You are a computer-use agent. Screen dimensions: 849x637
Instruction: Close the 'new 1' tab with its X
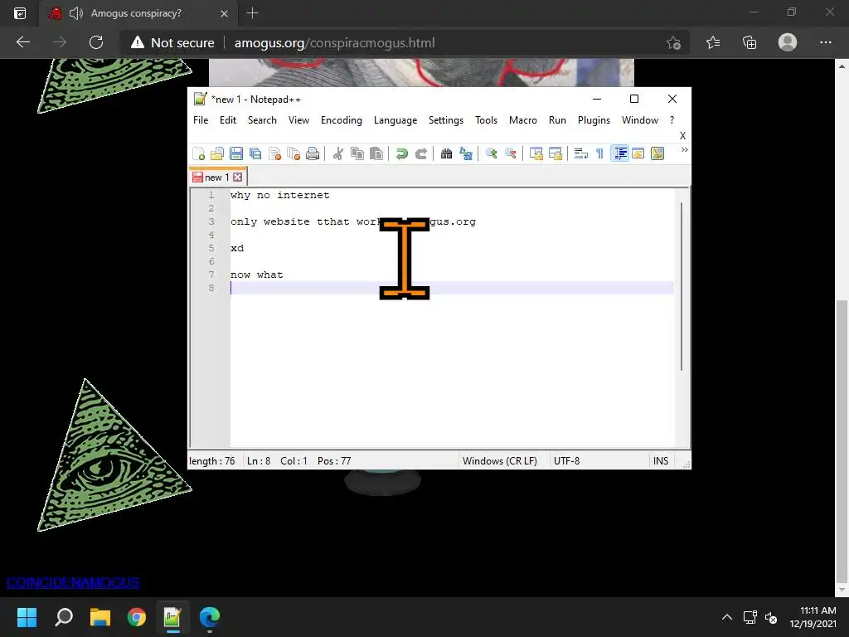(x=238, y=177)
